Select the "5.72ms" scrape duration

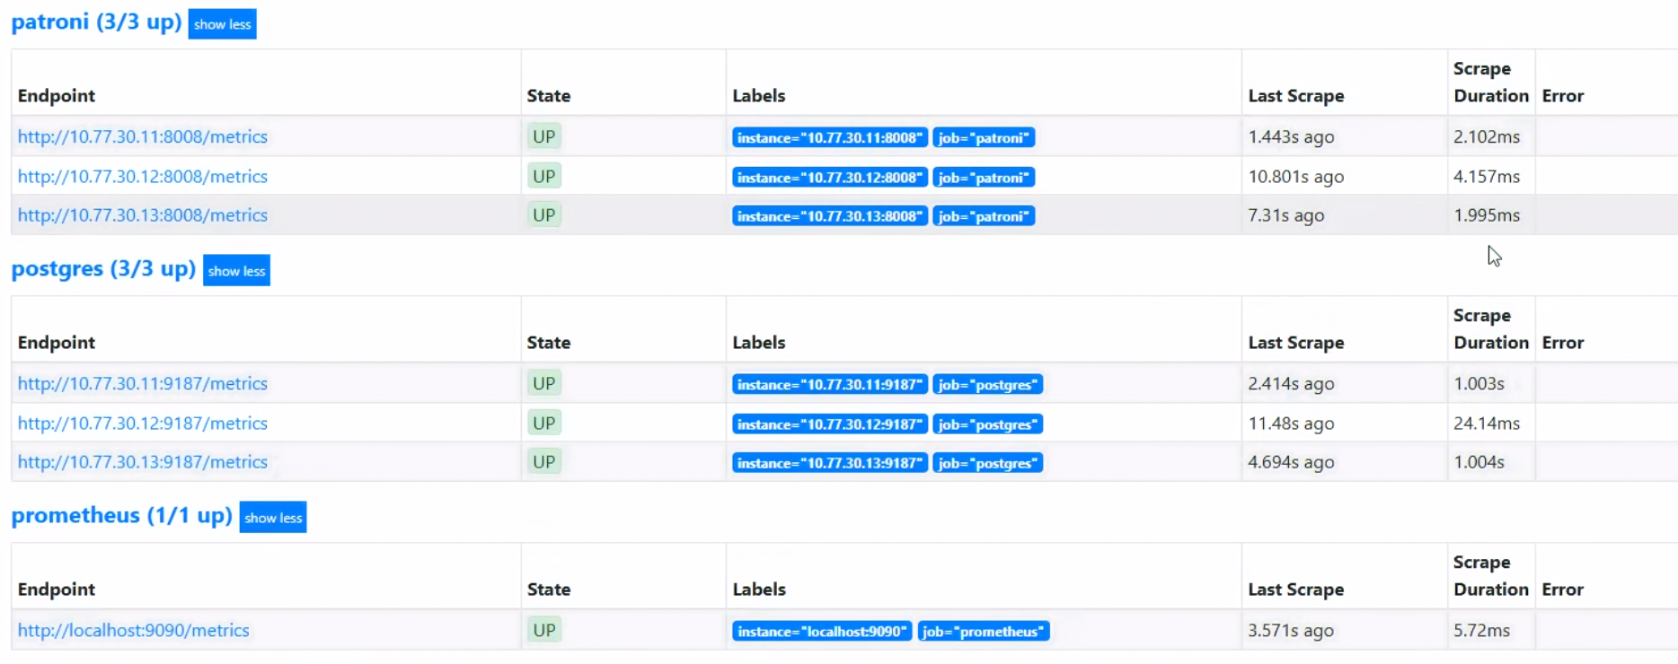[x=1482, y=631]
